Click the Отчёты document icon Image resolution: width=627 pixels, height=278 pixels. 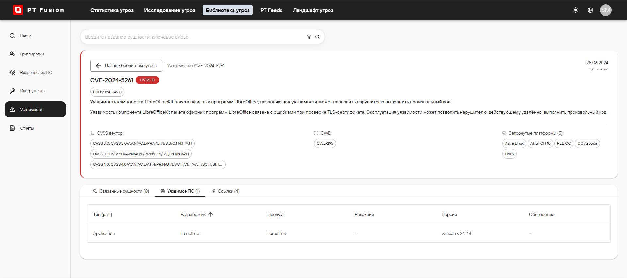tap(12, 128)
